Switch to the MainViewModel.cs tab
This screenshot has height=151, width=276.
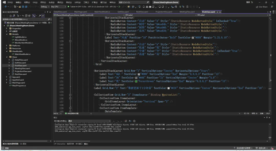[x=102, y=12]
